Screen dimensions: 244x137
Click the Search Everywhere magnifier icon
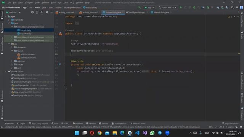[233, 8]
